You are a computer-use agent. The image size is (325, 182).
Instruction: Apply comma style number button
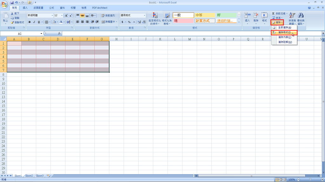tap(134, 22)
